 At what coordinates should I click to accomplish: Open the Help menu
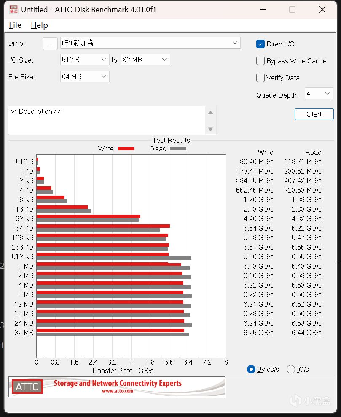click(39, 25)
